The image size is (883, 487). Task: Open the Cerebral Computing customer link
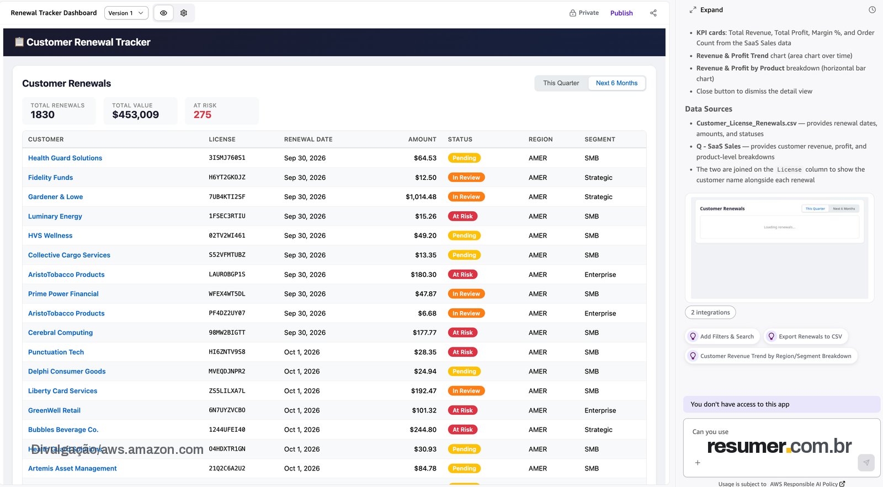[60, 333]
